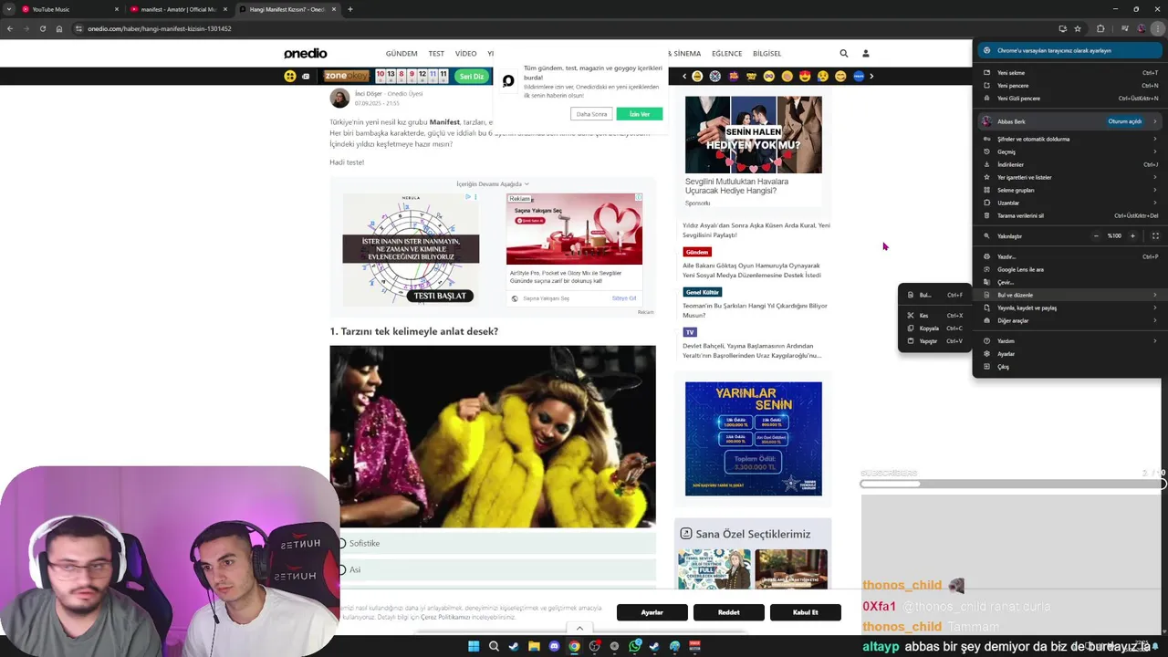Screen dimensions: 1168x657
Task: Open the tab search dropdown arrow
Action: (x=9, y=9)
